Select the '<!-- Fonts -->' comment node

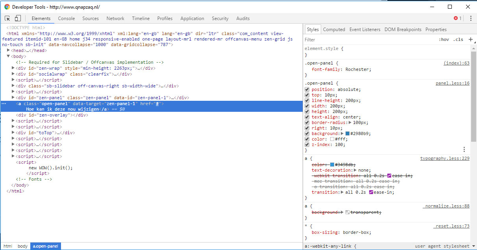[34, 179]
